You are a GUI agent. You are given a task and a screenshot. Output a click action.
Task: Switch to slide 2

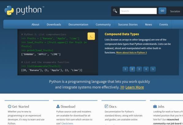point(132,69)
